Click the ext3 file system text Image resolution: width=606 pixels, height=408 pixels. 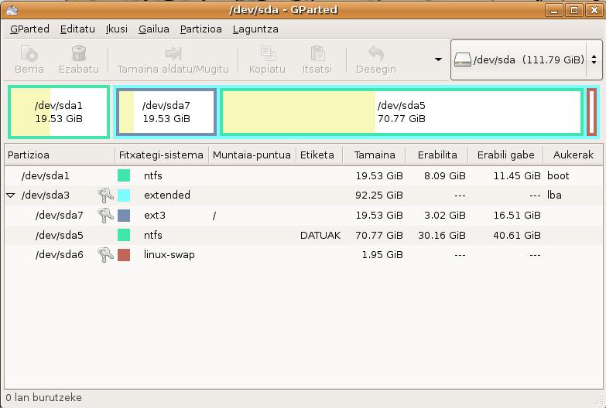[155, 215]
